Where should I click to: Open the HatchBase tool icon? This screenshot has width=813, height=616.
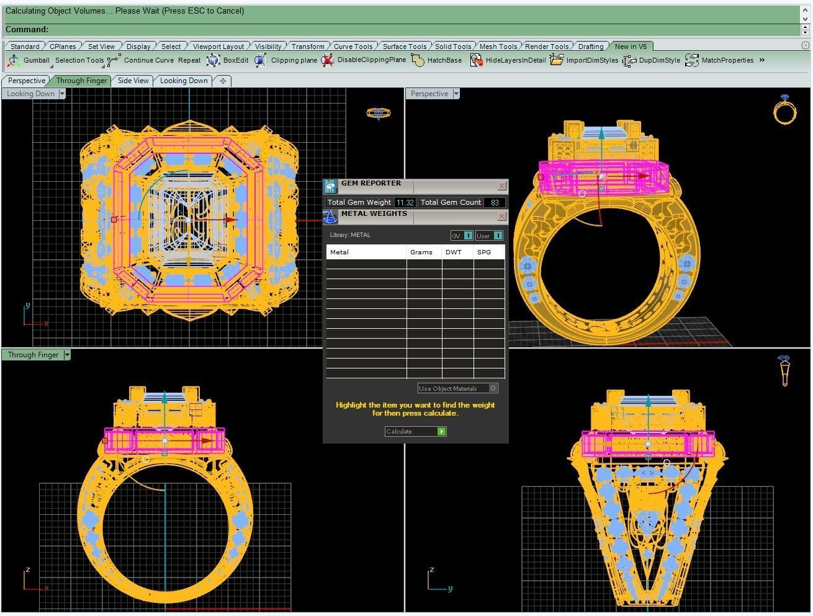[x=418, y=60]
